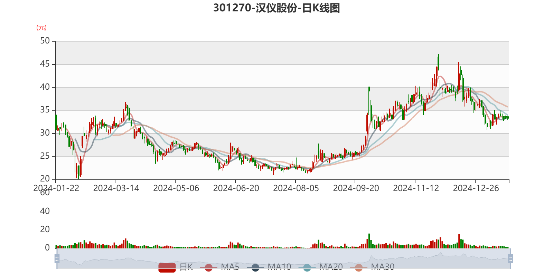Select the 2024-03-14 date label
Image resolution: width=553 pixels, height=276 pixels.
[x=116, y=188]
